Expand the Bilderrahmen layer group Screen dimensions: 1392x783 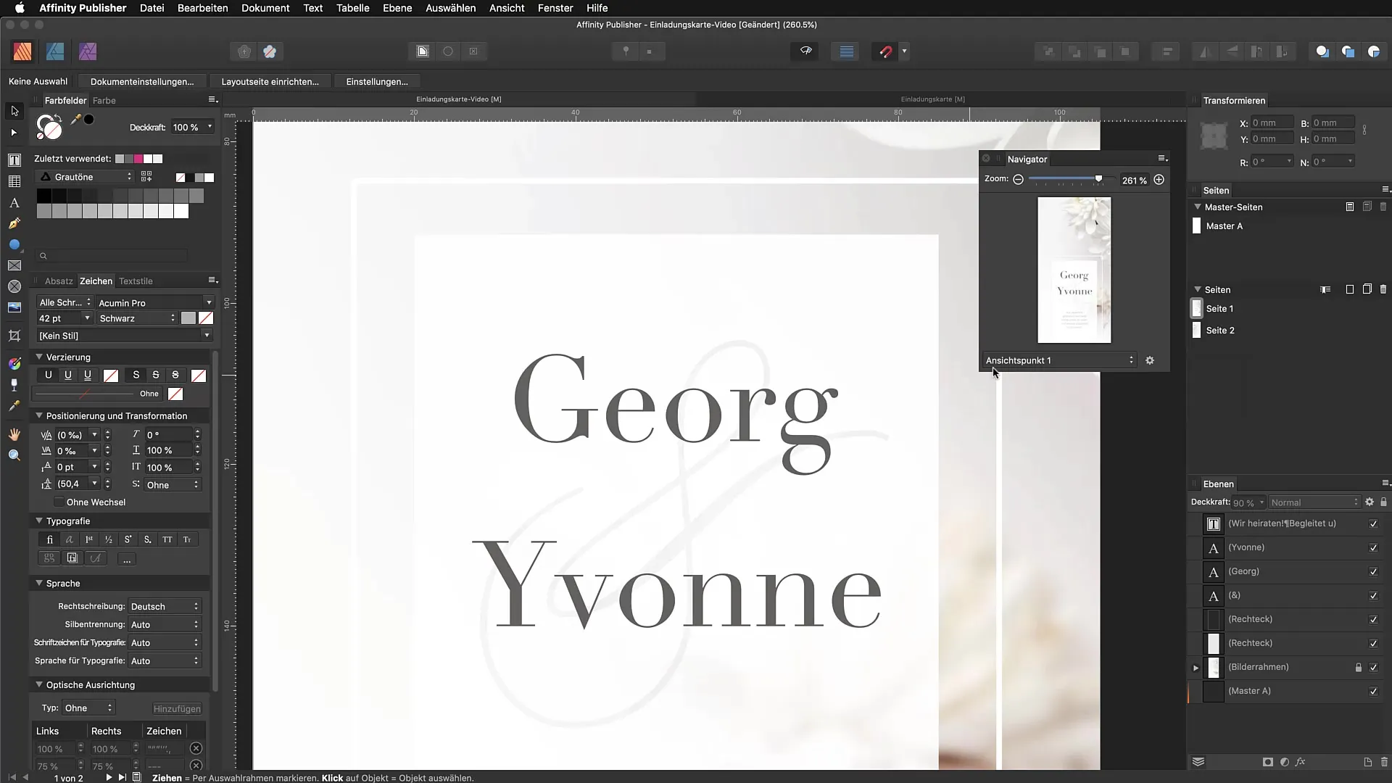coord(1196,668)
